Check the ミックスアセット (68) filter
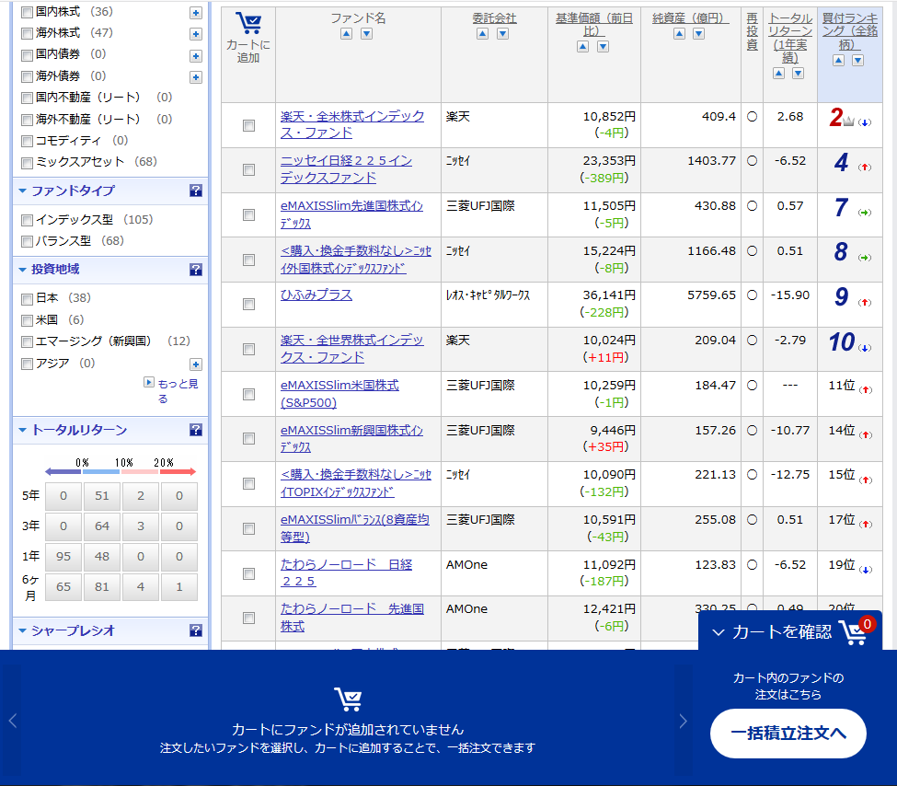Image resolution: width=897 pixels, height=786 pixels. (x=27, y=163)
